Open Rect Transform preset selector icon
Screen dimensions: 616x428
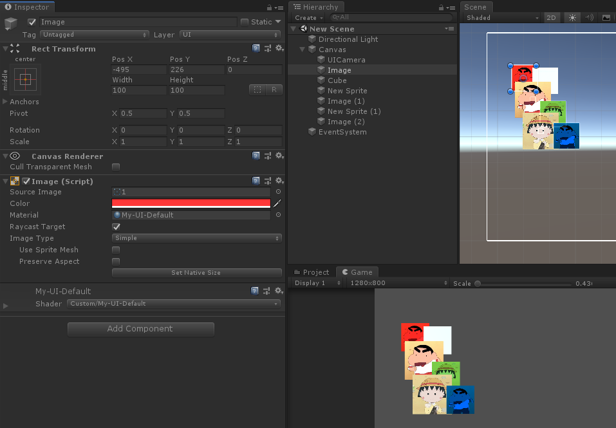pyautogui.click(x=268, y=48)
